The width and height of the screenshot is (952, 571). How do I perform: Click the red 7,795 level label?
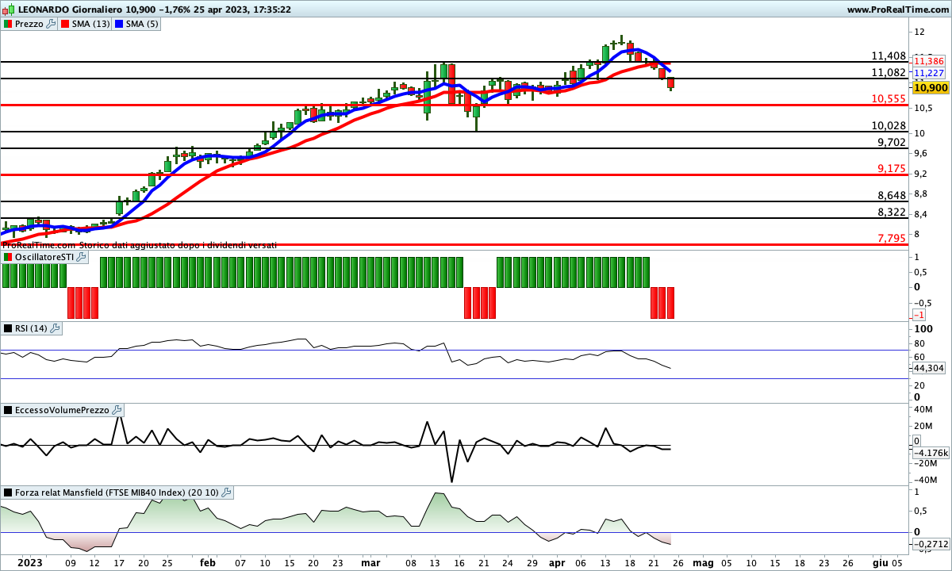tap(892, 239)
